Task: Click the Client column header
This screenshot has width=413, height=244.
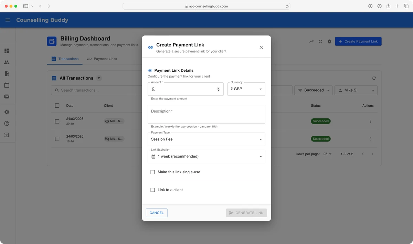Action: pyautogui.click(x=108, y=106)
